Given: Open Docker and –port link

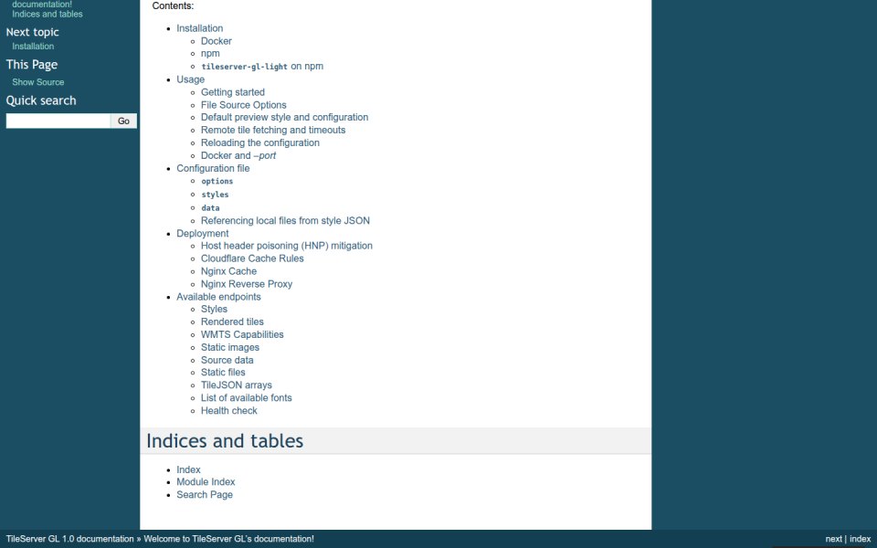Looking at the screenshot, I should pyautogui.click(x=238, y=155).
